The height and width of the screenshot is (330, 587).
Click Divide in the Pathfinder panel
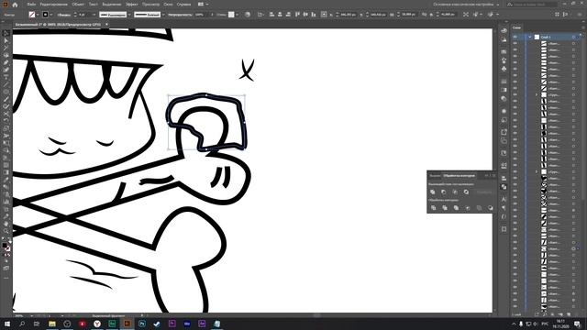[x=433, y=208]
